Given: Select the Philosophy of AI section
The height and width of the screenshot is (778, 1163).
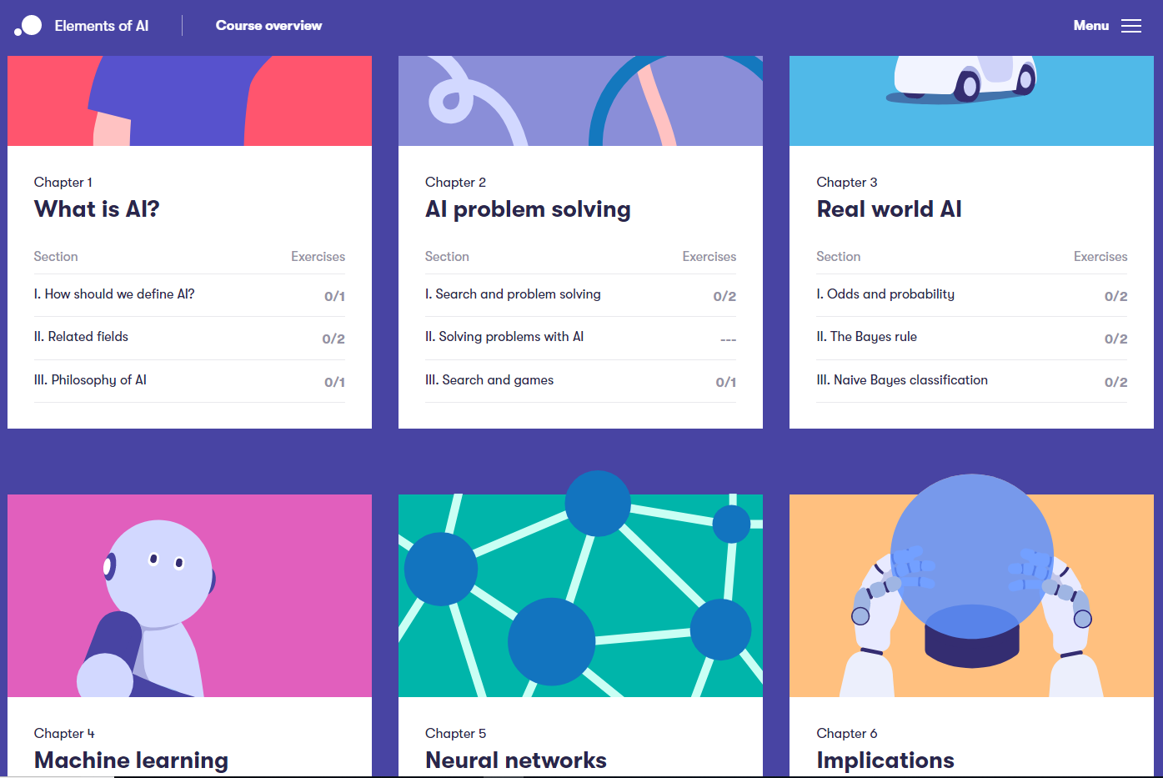Looking at the screenshot, I should click(x=90, y=380).
